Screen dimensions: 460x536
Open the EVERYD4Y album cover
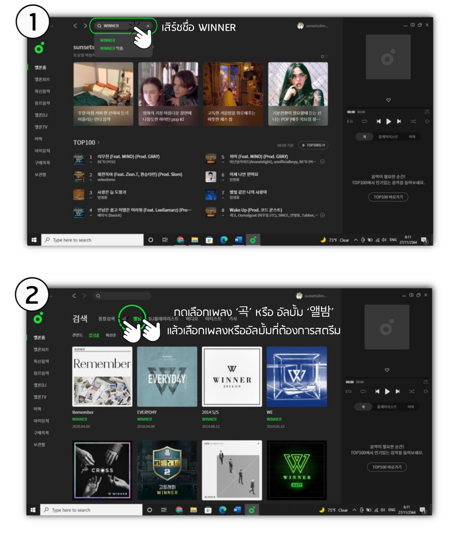(x=167, y=377)
